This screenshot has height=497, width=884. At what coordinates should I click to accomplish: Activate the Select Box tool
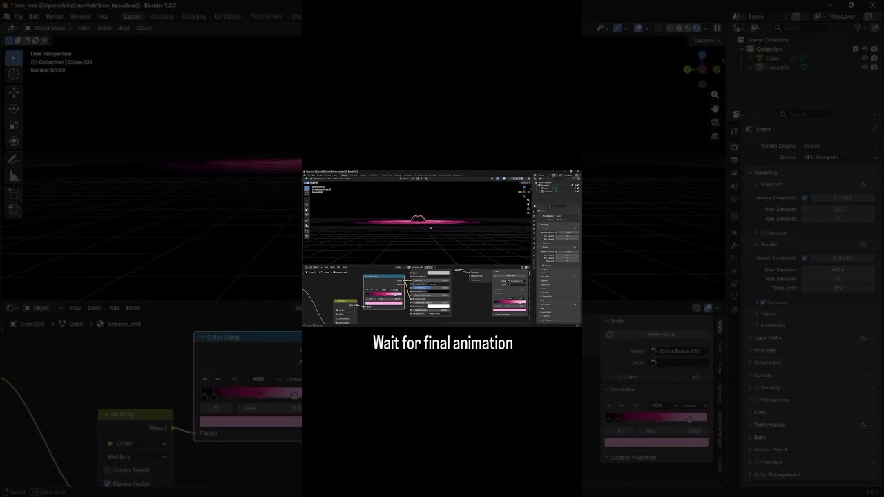[14, 58]
